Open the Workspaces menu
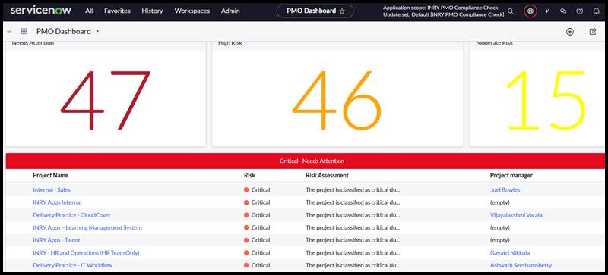This screenshot has height=275, width=608. coord(192,11)
